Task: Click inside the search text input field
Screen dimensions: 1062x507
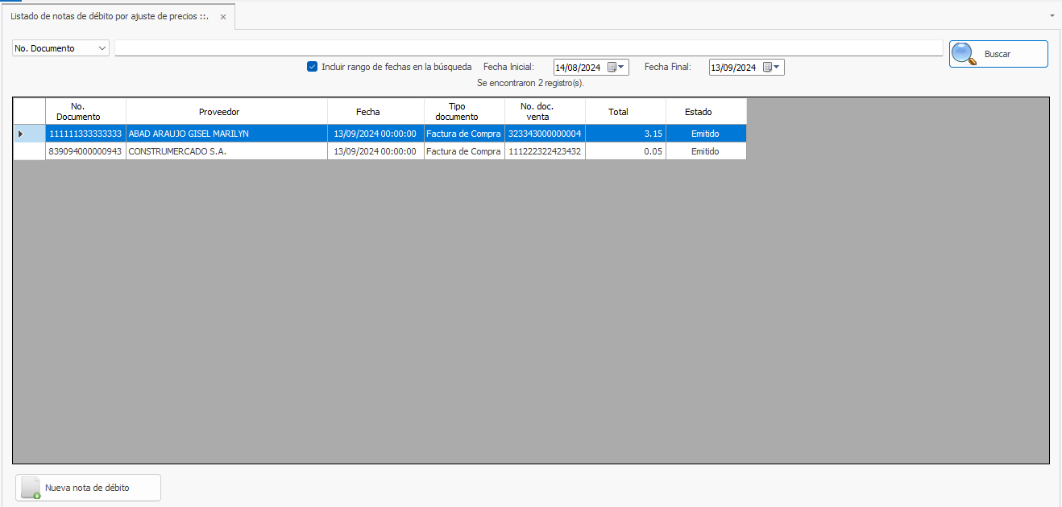Action: pyautogui.click(x=528, y=48)
